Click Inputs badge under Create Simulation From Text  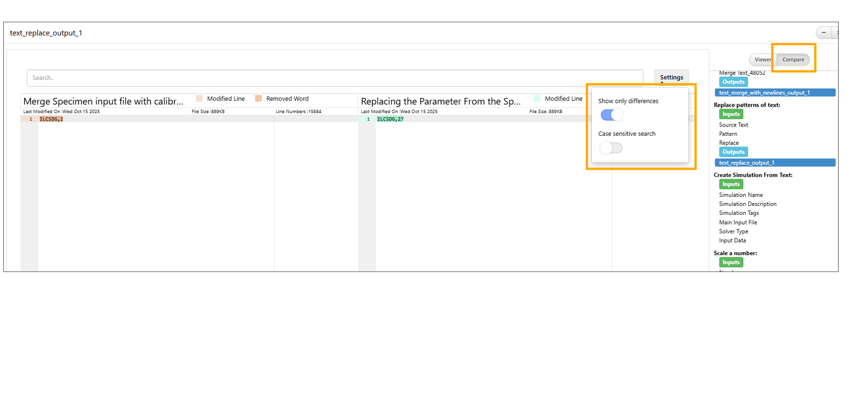point(731,184)
